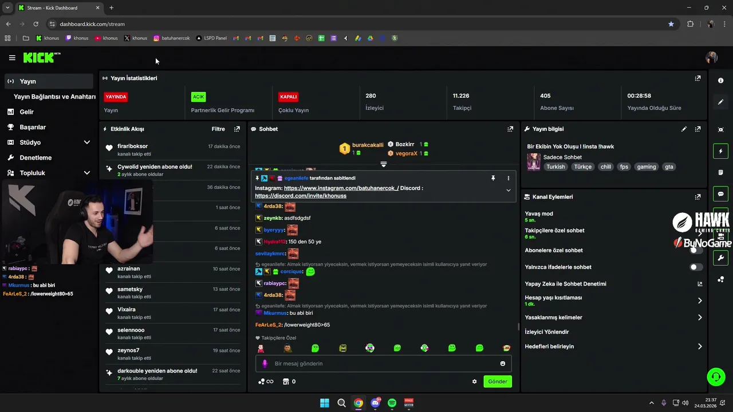Open Yasaklanmış kelimeler chevron
The image size is (733, 412).
[700, 318]
